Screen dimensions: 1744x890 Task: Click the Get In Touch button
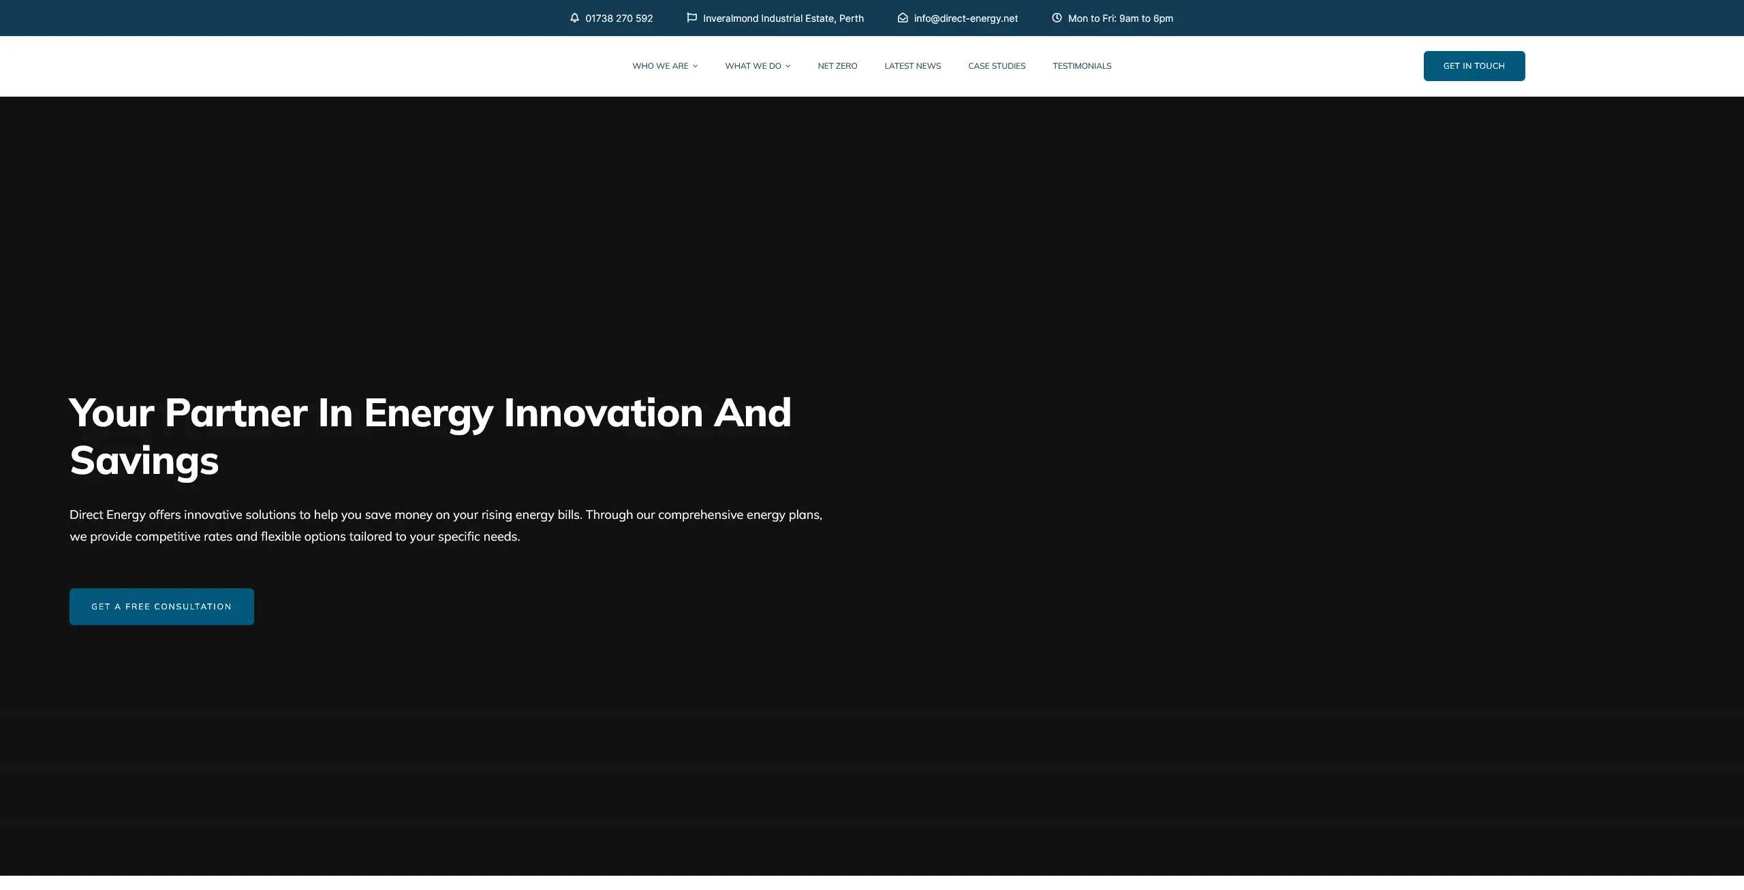click(1474, 66)
